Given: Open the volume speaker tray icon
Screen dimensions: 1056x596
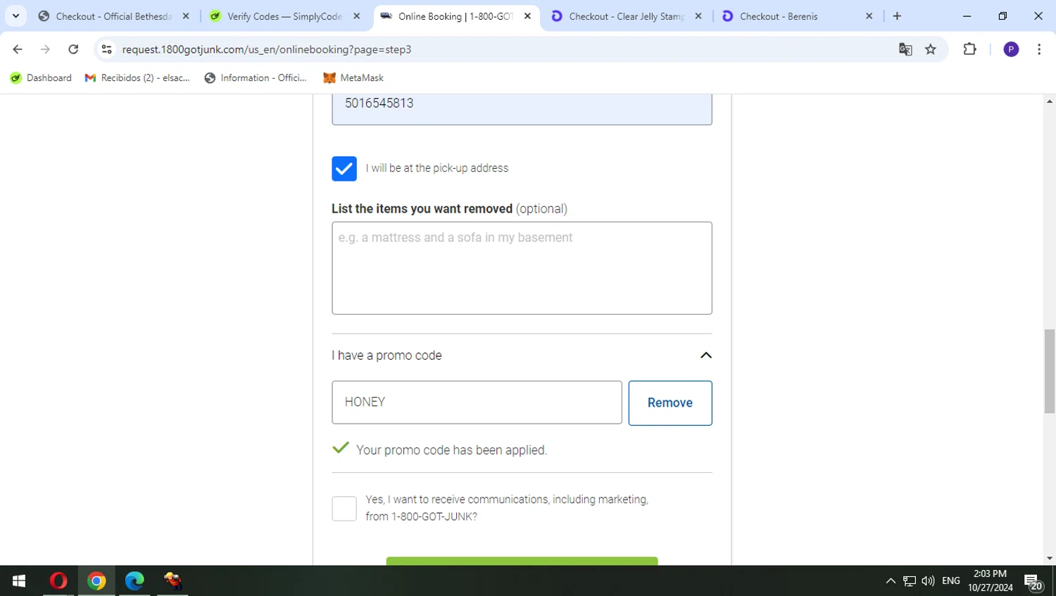Looking at the screenshot, I should pyautogui.click(x=928, y=581).
